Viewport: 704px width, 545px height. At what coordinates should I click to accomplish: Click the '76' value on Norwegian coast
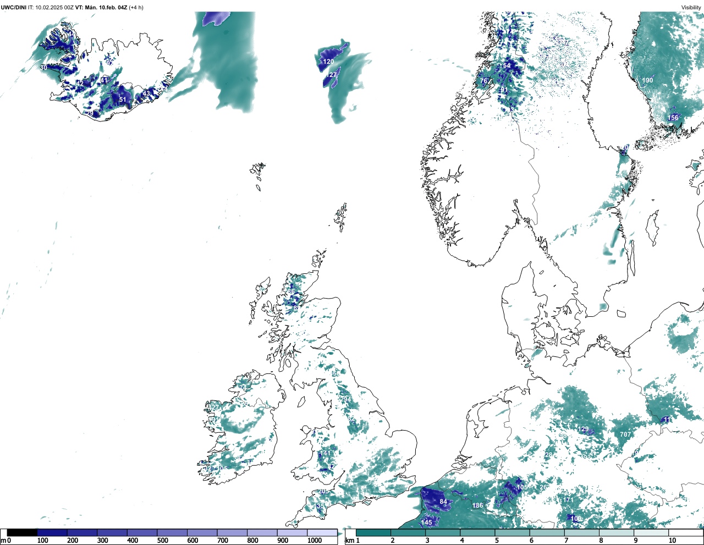484,81
